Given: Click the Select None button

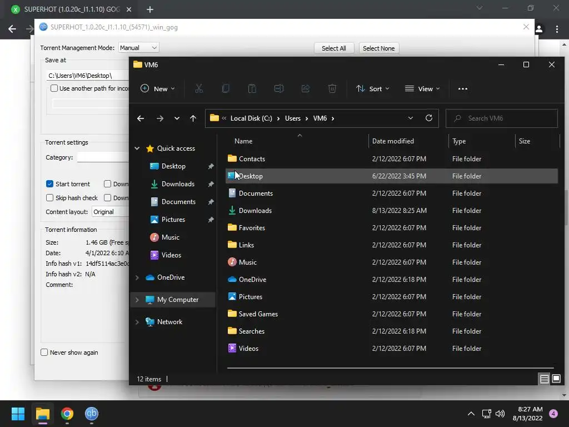Looking at the screenshot, I should point(379,48).
